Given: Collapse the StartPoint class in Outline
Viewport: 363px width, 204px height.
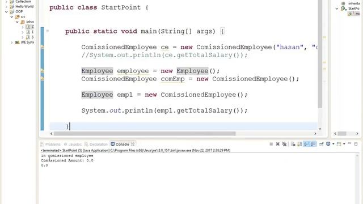Looking at the screenshot, I should point(337,8).
